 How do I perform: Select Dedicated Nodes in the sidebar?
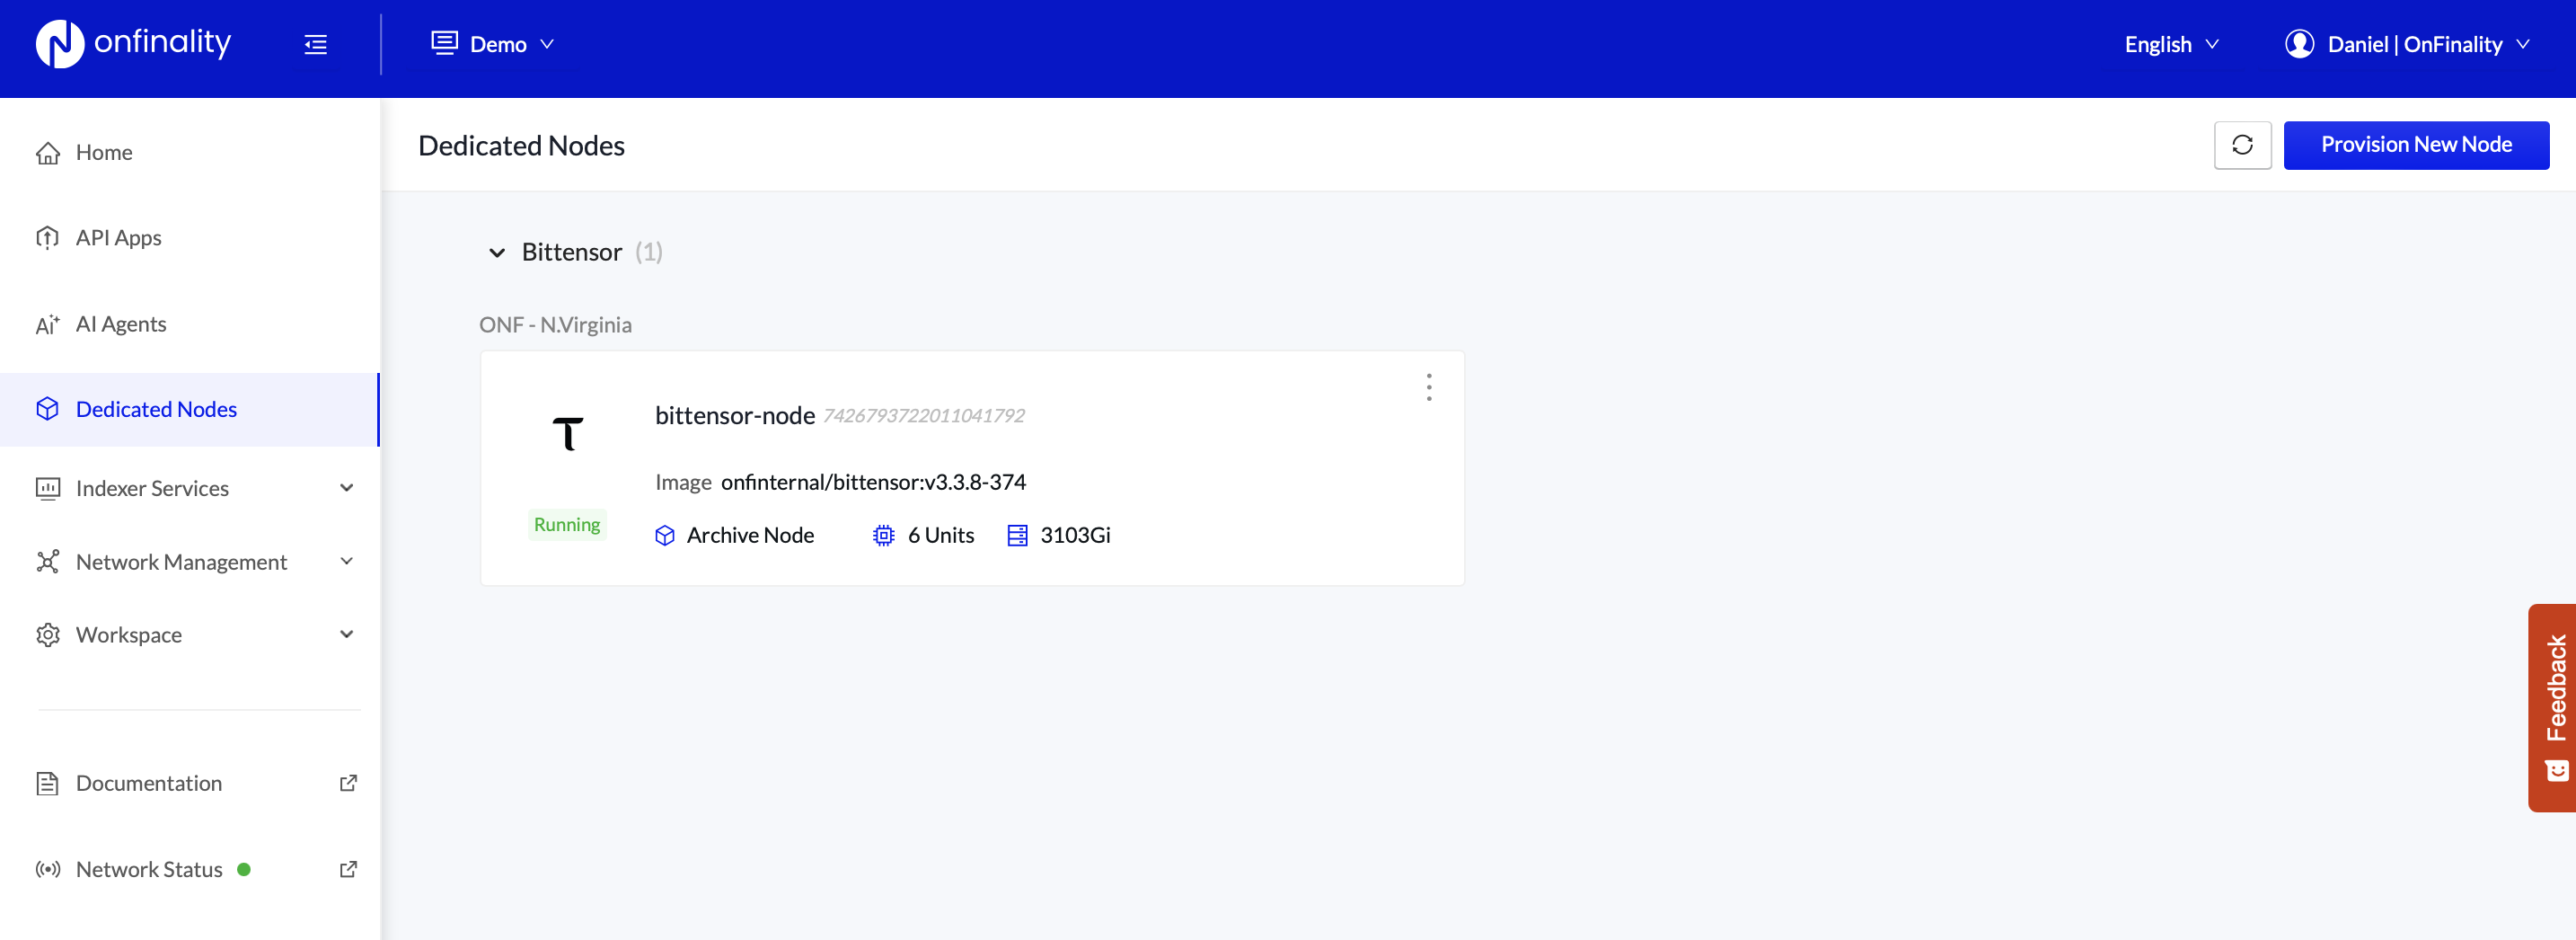[x=156, y=409]
